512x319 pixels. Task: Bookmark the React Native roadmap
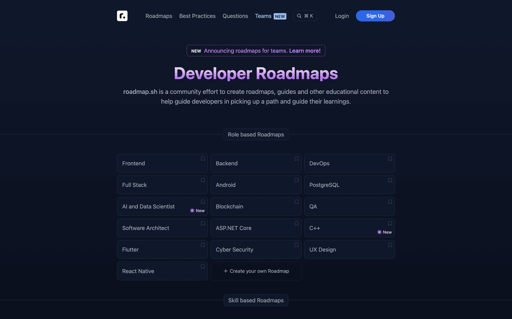(x=203, y=266)
